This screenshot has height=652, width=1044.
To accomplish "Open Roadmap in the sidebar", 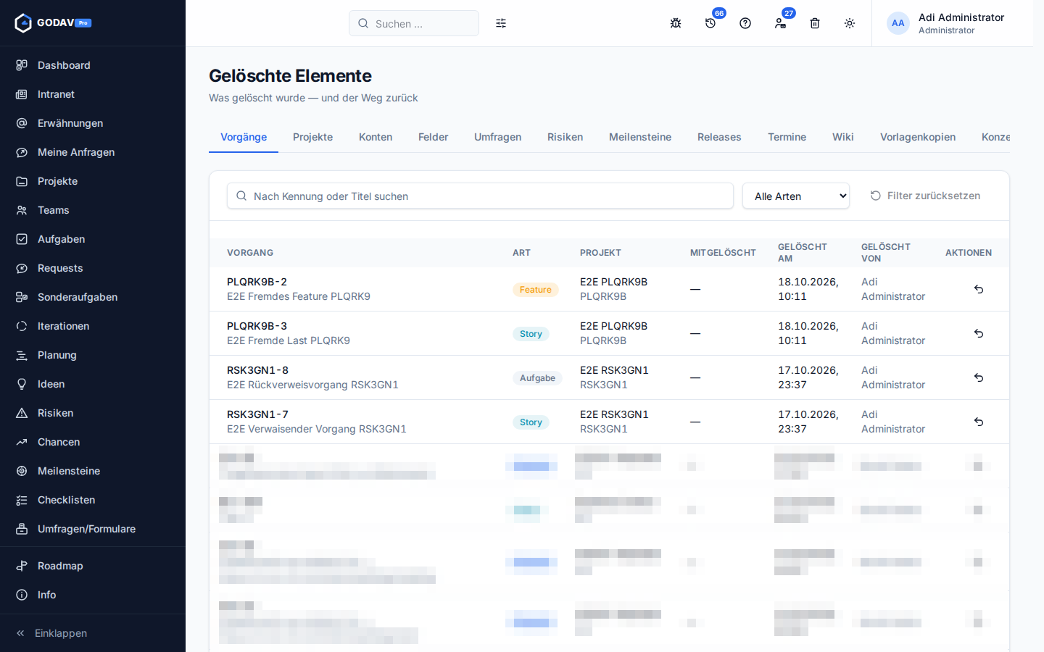I will 93,566.
